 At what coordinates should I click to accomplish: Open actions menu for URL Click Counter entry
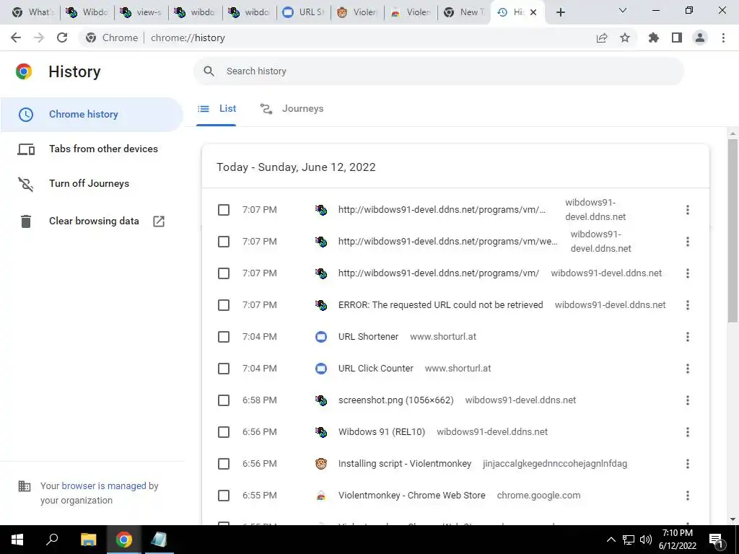pos(688,369)
